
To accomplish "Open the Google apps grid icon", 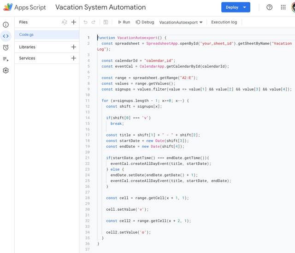I will 283,7.
